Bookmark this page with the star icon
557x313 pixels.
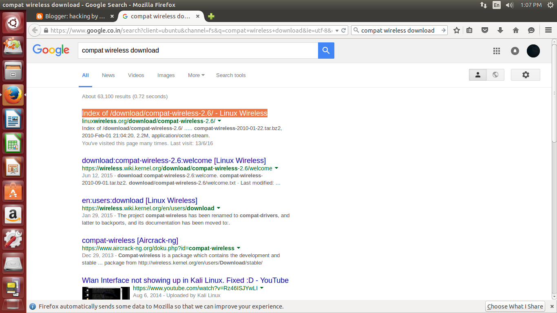tap(457, 30)
